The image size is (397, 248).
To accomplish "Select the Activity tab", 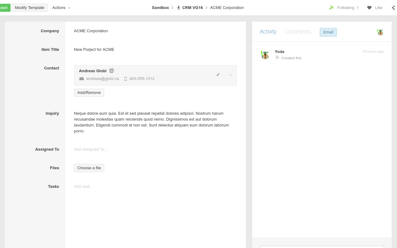I will tap(268, 31).
